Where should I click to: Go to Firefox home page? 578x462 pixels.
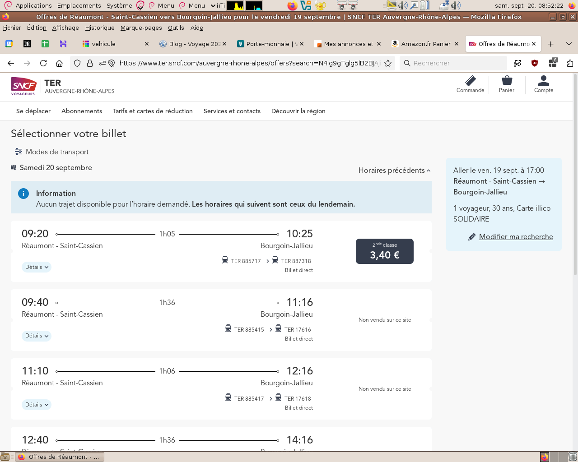pos(59,63)
